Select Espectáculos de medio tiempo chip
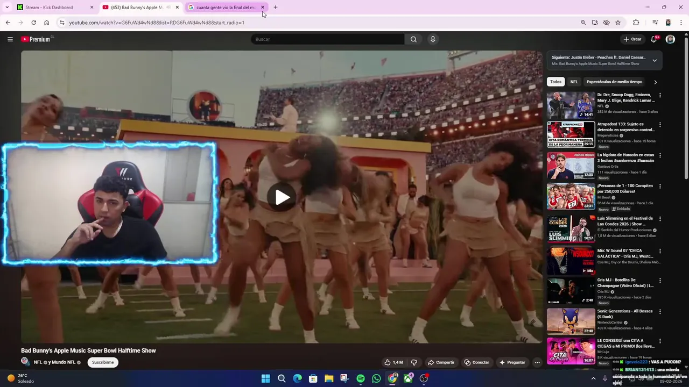The image size is (689, 387). click(x=614, y=82)
